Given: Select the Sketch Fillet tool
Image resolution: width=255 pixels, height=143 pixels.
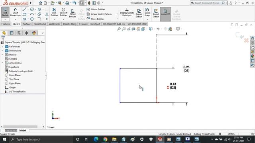Looking at the screenshot, I should pyautogui.click(x=39, y=19).
